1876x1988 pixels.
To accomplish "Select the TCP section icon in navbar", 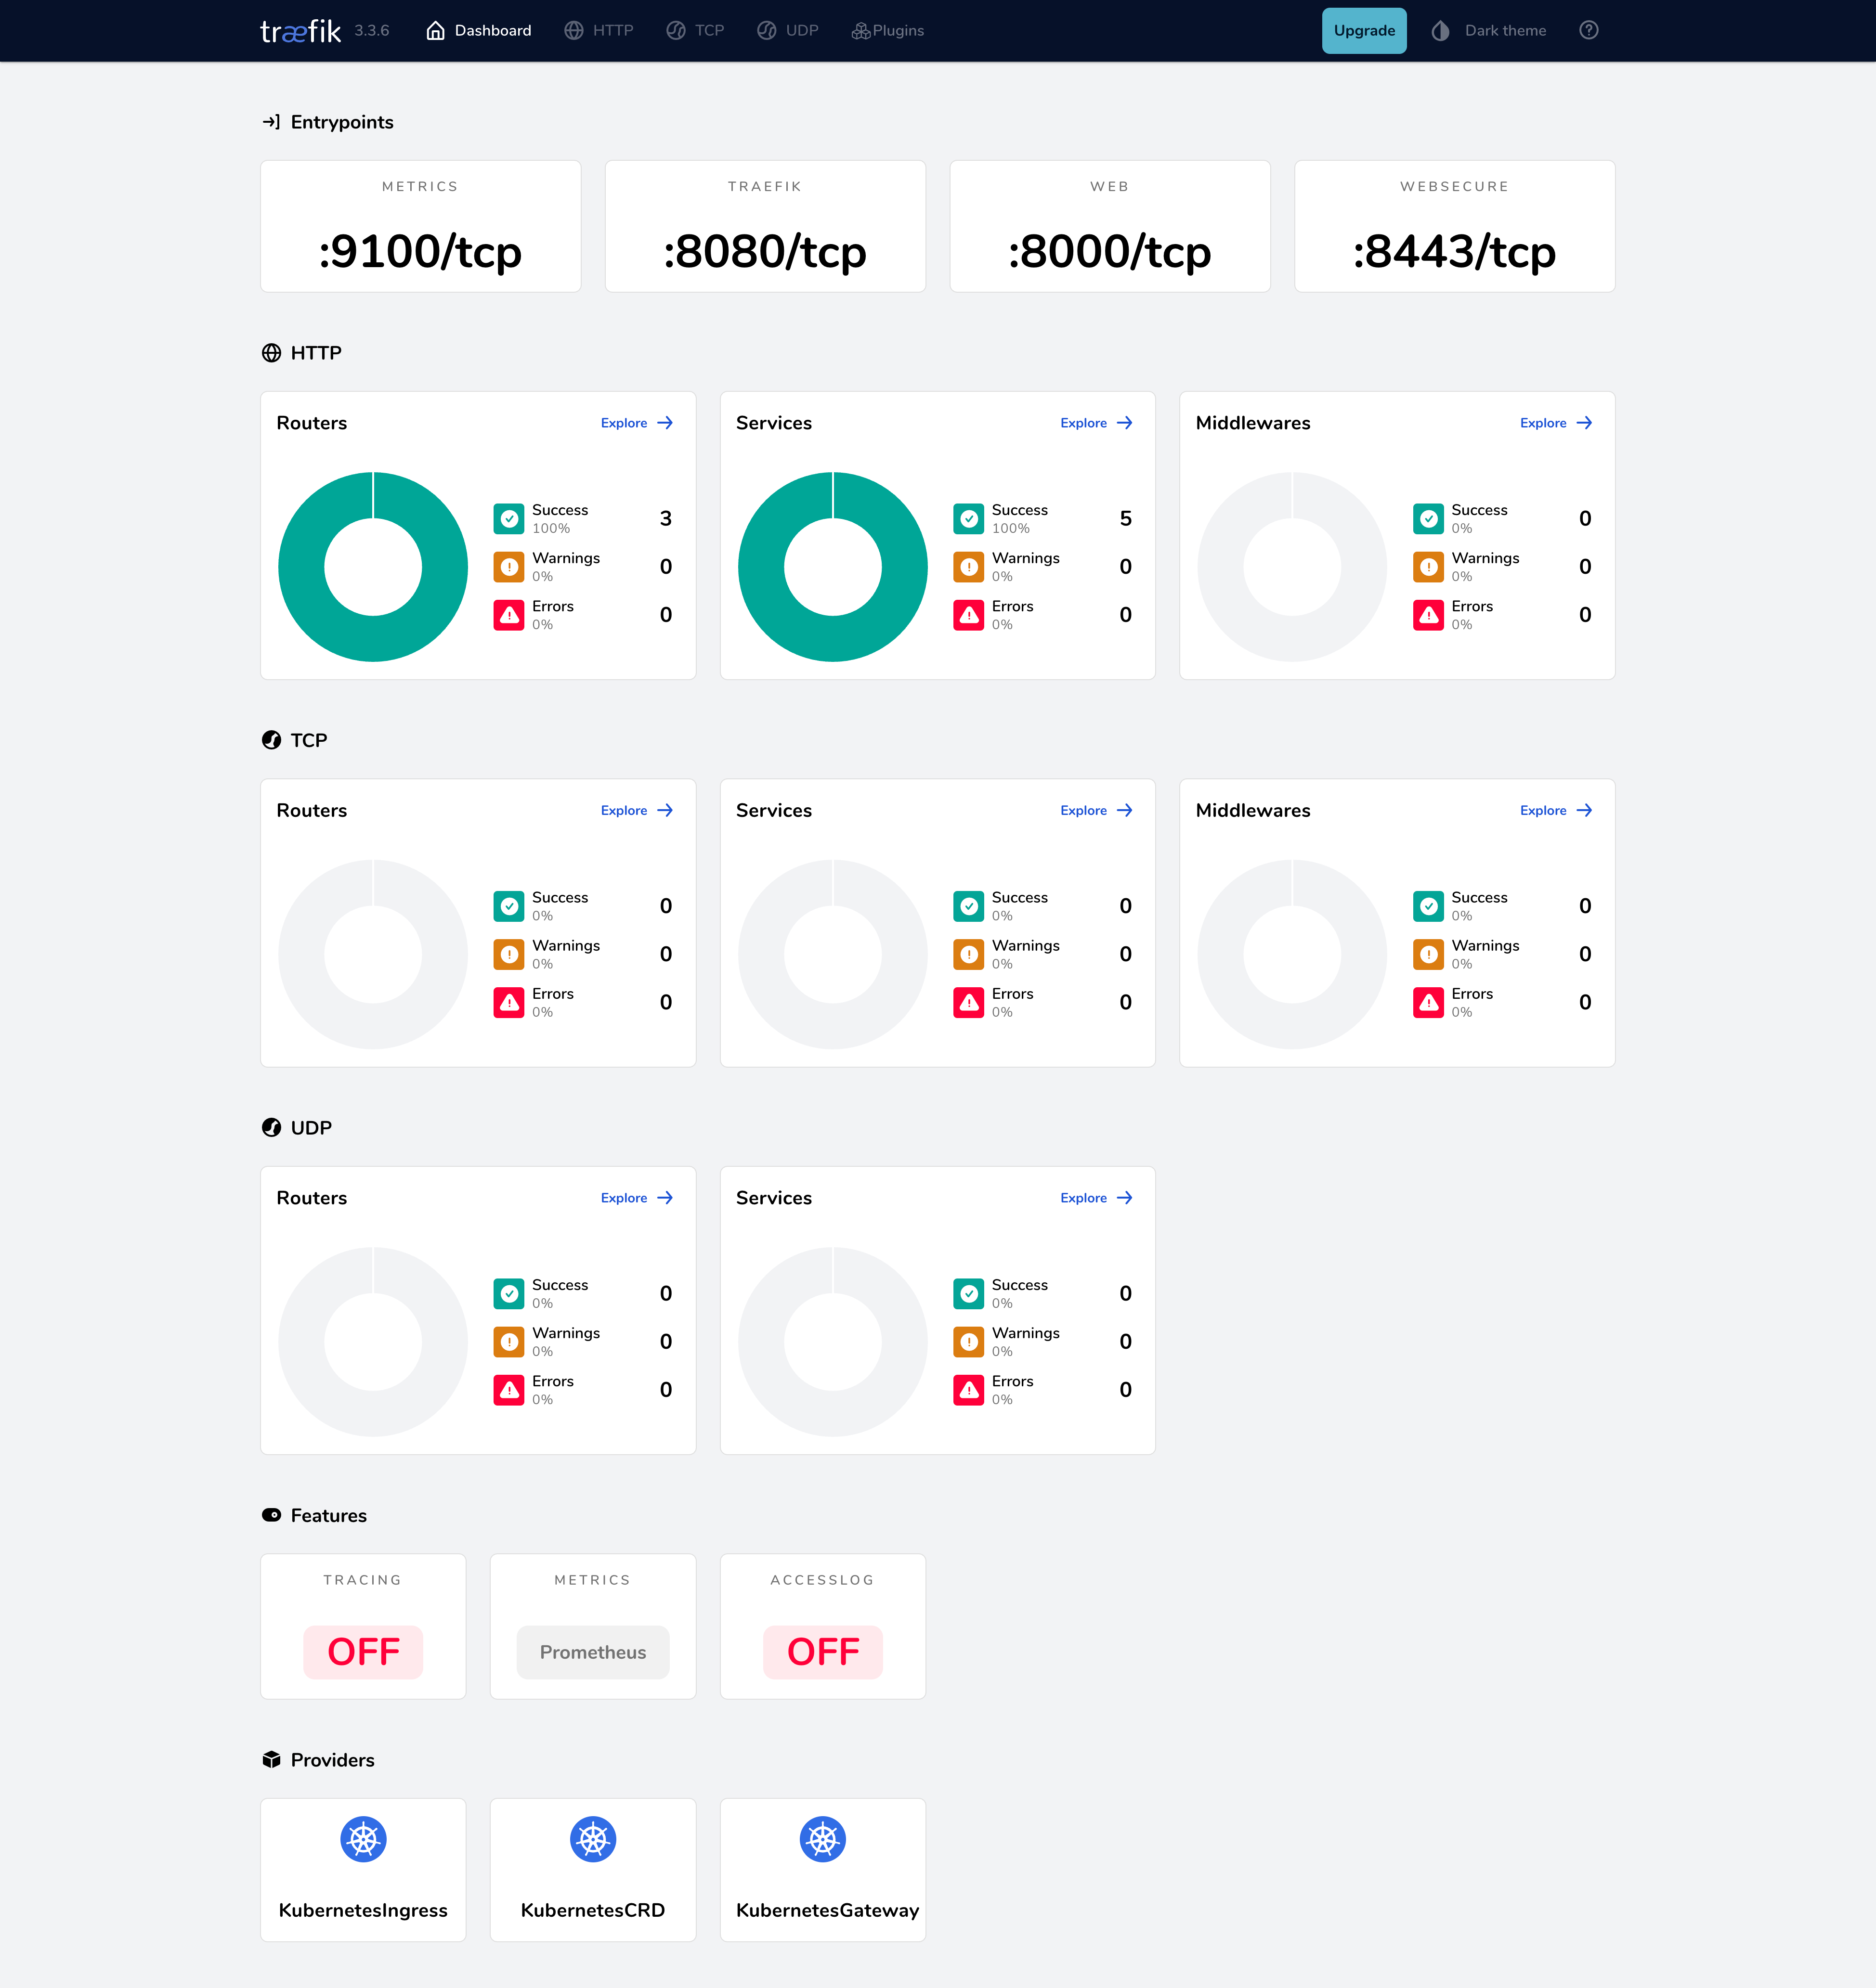I will pos(676,30).
